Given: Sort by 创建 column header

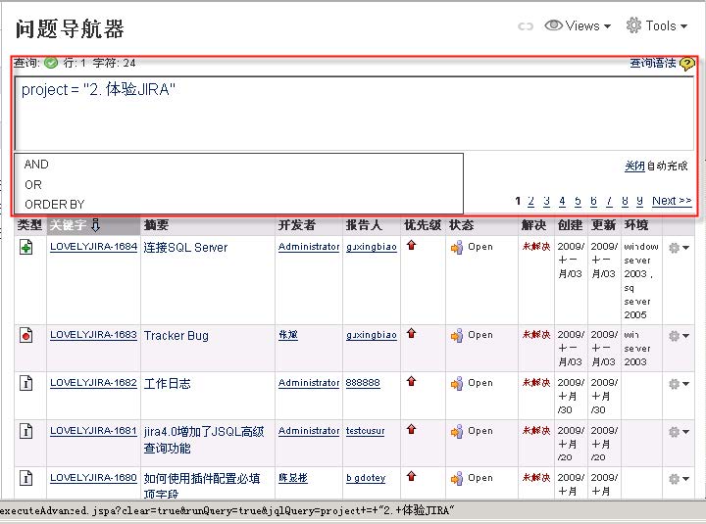Looking at the screenshot, I should pos(570,225).
